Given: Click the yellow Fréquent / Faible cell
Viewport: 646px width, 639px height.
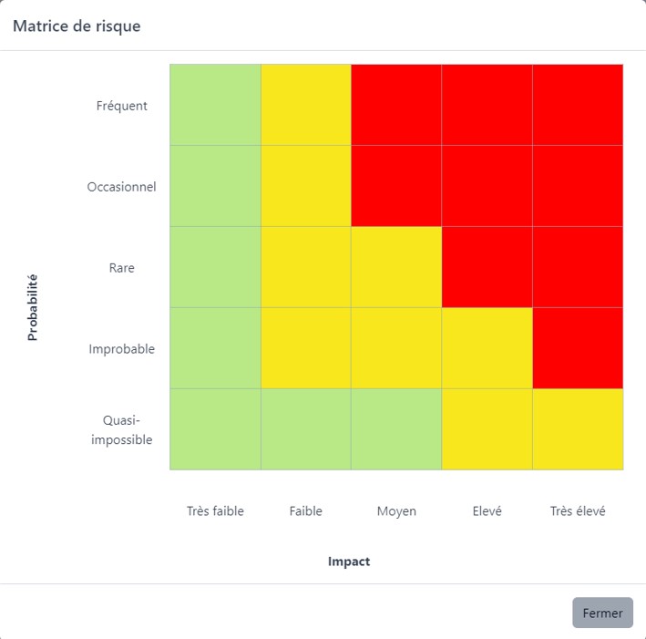Looking at the screenshot, I should pos(306,105).
